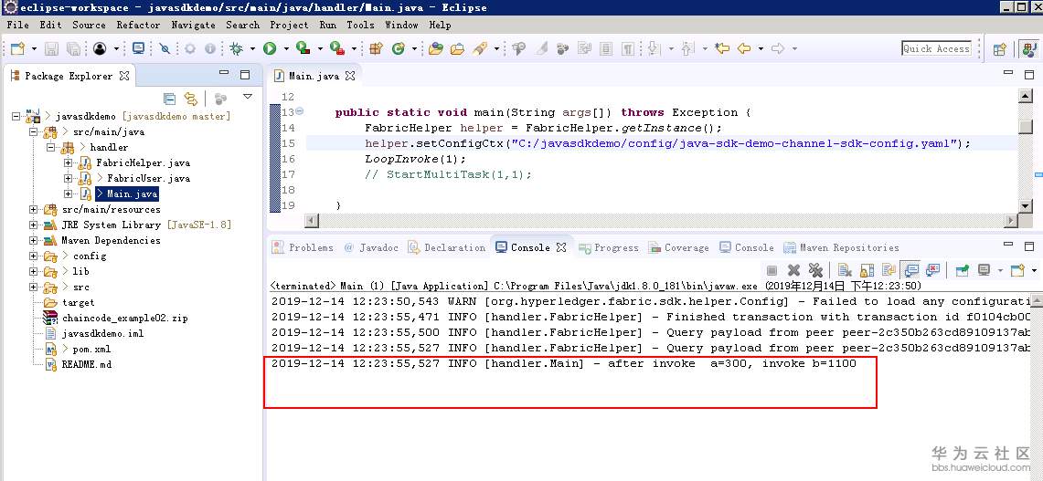Click the Previous Annotation up-arrow icon

click(687, 48)
